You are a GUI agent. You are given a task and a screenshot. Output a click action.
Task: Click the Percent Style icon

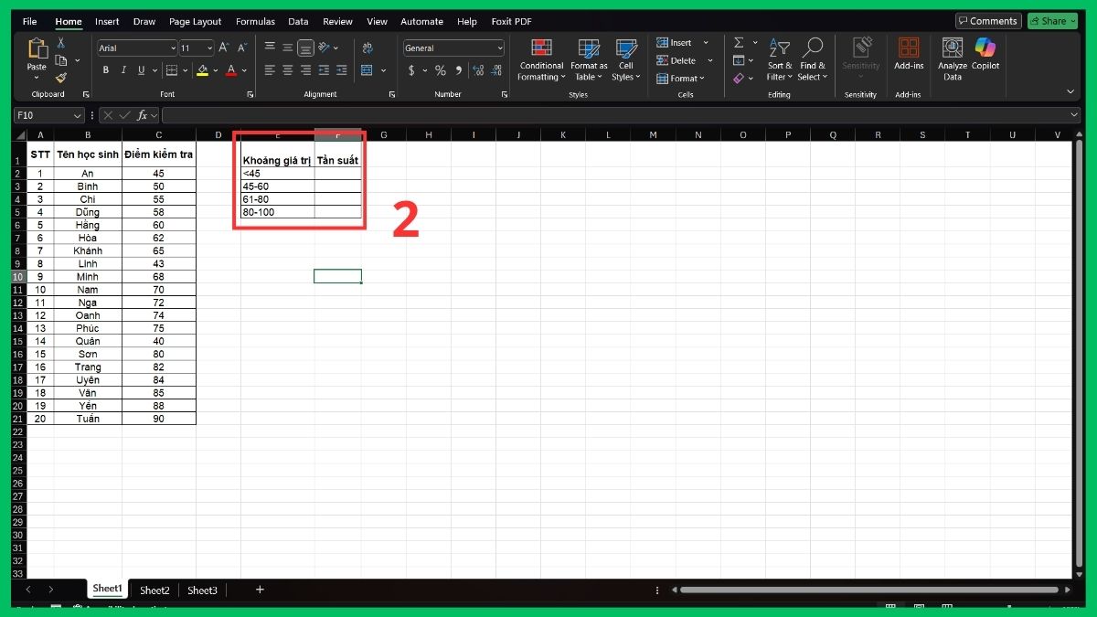tap(440, 70)
